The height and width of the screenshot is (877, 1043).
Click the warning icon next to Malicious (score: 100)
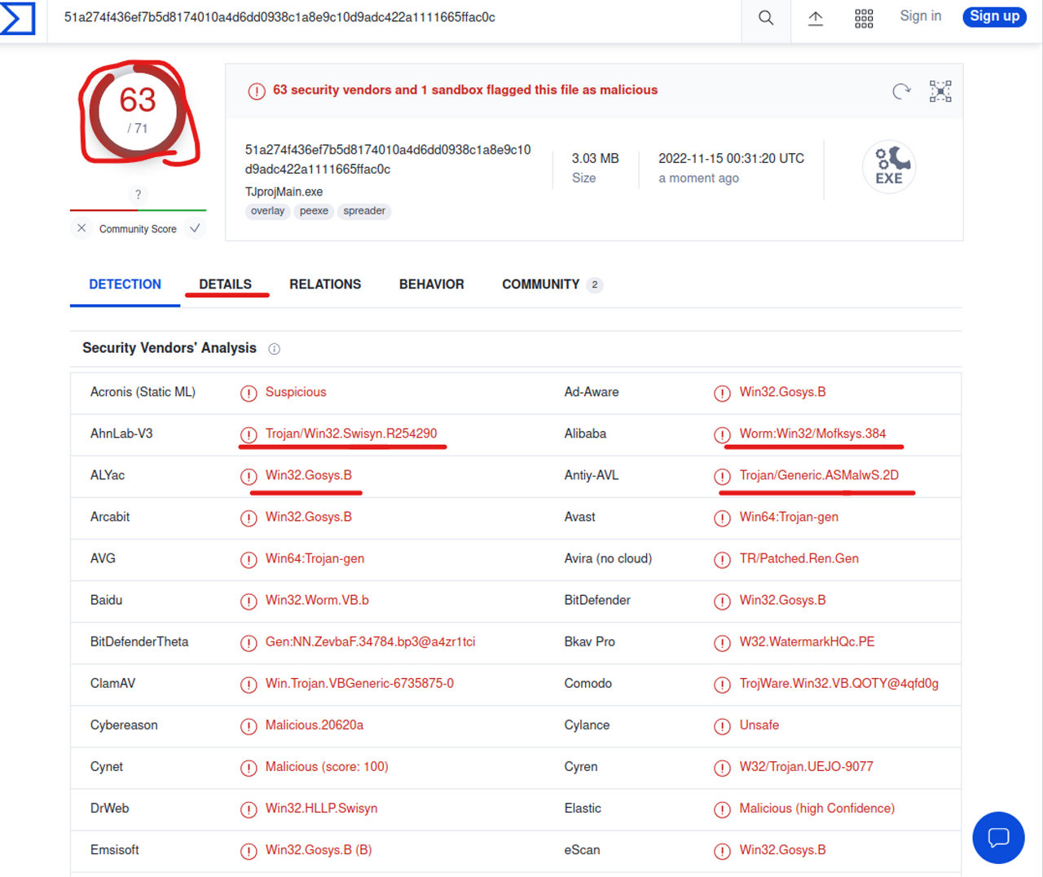pyautogui.click(x=249, y=768)
